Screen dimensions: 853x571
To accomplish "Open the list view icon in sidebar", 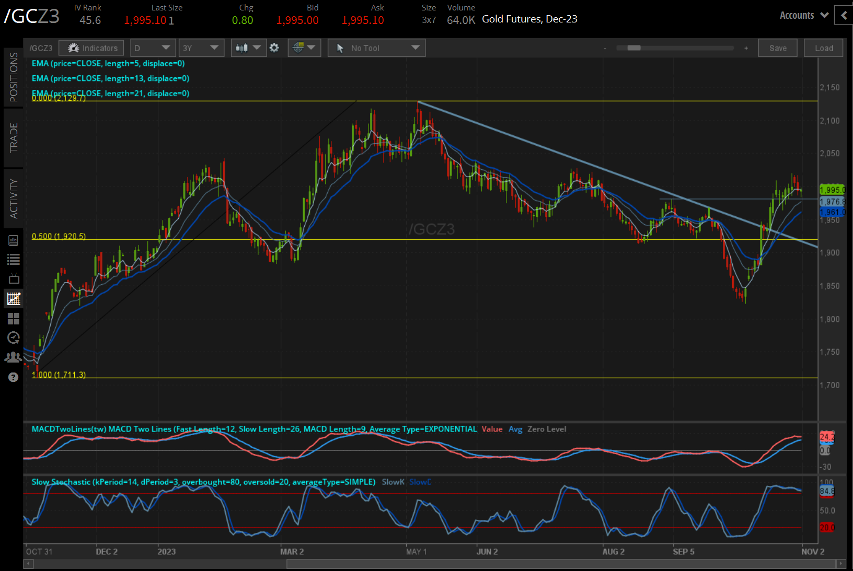I will 14,259.
